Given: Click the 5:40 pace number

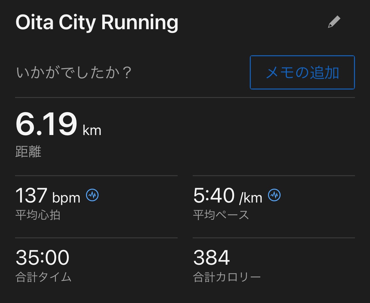Looking at the screenshot, I should click(x=214, y=195).
